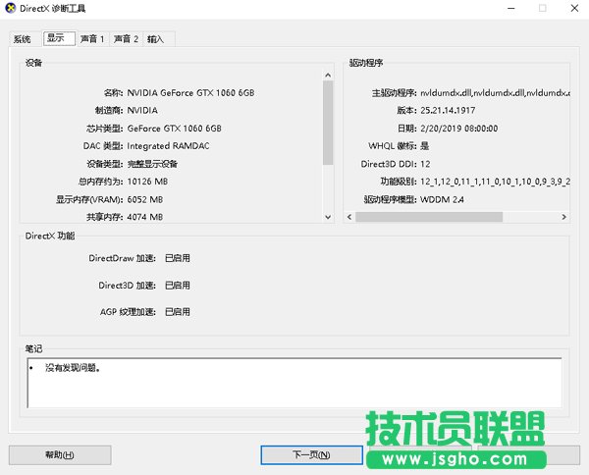Click the 完整显示设备 device type value
Viewport: 589px width, 475px height.
click(152, 164)
